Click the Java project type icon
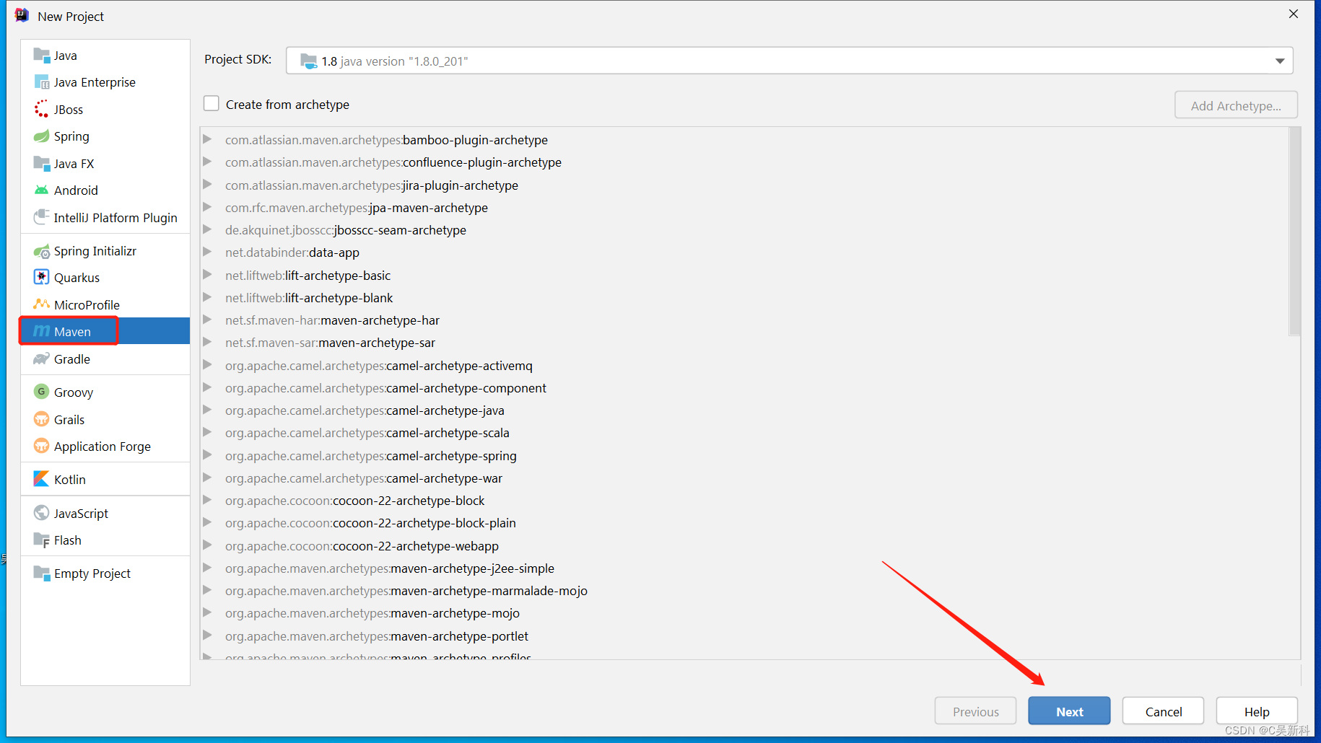Image resolution: width=1321 pixels, height=743 pixels. click(x=41, y=56)
